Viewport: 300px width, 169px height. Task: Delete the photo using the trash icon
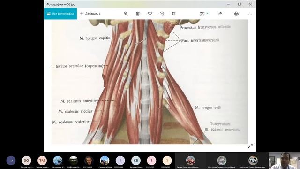(138, 14)
